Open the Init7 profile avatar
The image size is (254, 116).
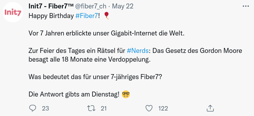click(x=13, y=12)
